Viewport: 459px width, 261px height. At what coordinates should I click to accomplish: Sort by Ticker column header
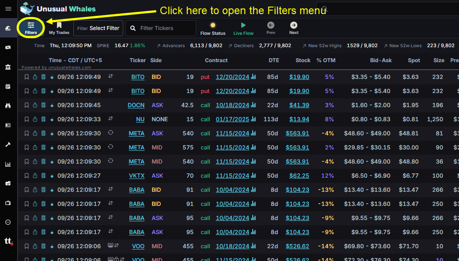pos(137,60)
